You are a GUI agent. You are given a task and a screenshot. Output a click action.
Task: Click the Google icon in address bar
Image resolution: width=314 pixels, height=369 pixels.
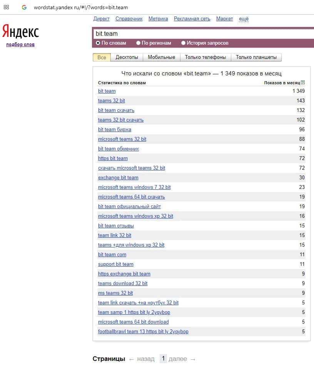pos(24,7)
